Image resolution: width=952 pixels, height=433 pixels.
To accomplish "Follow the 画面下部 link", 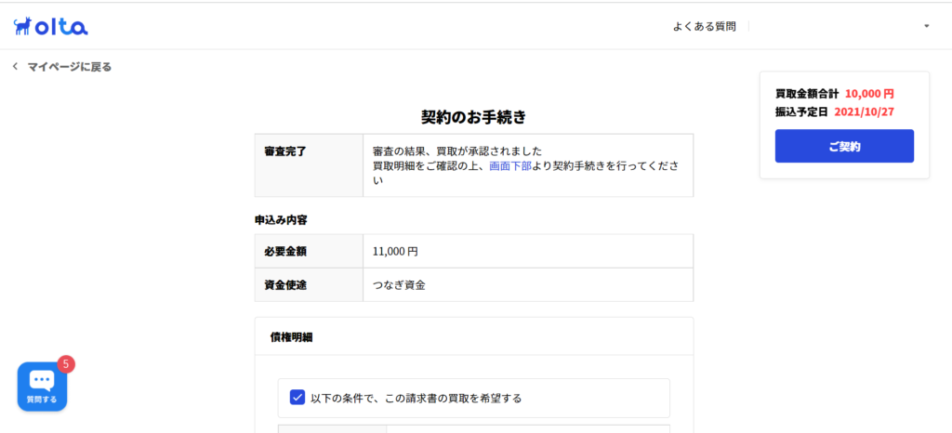I will (510, 165).
